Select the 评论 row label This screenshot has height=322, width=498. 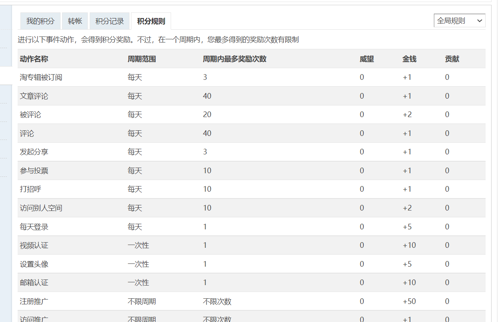pyautogui.click(x=27, y=134)
